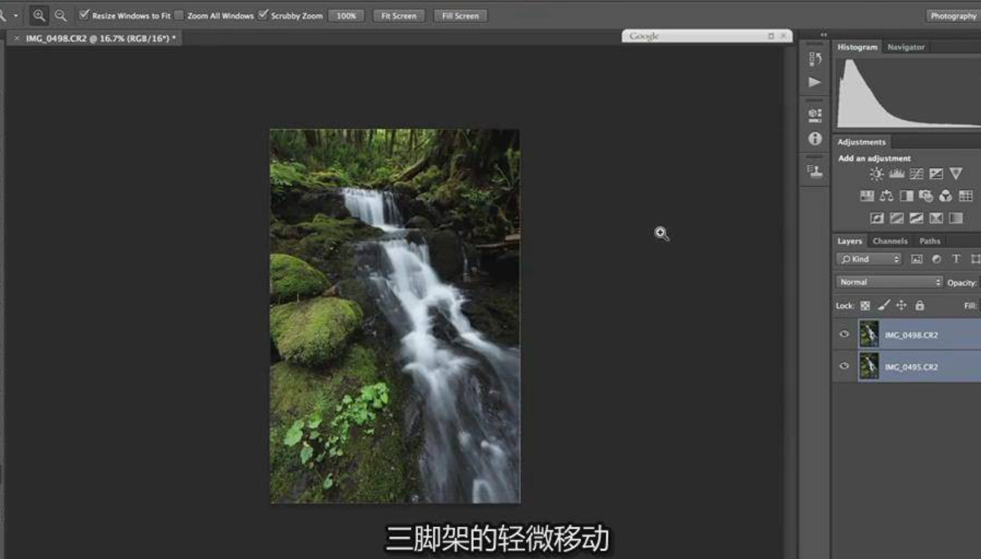Switch to the Channels tab

pyautogui.click(x=890, y=241)
